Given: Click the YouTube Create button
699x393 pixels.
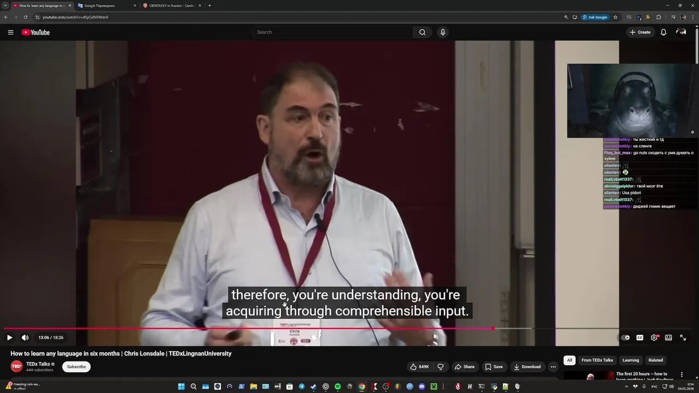Looking at the screenshot, I should [640, 32].
